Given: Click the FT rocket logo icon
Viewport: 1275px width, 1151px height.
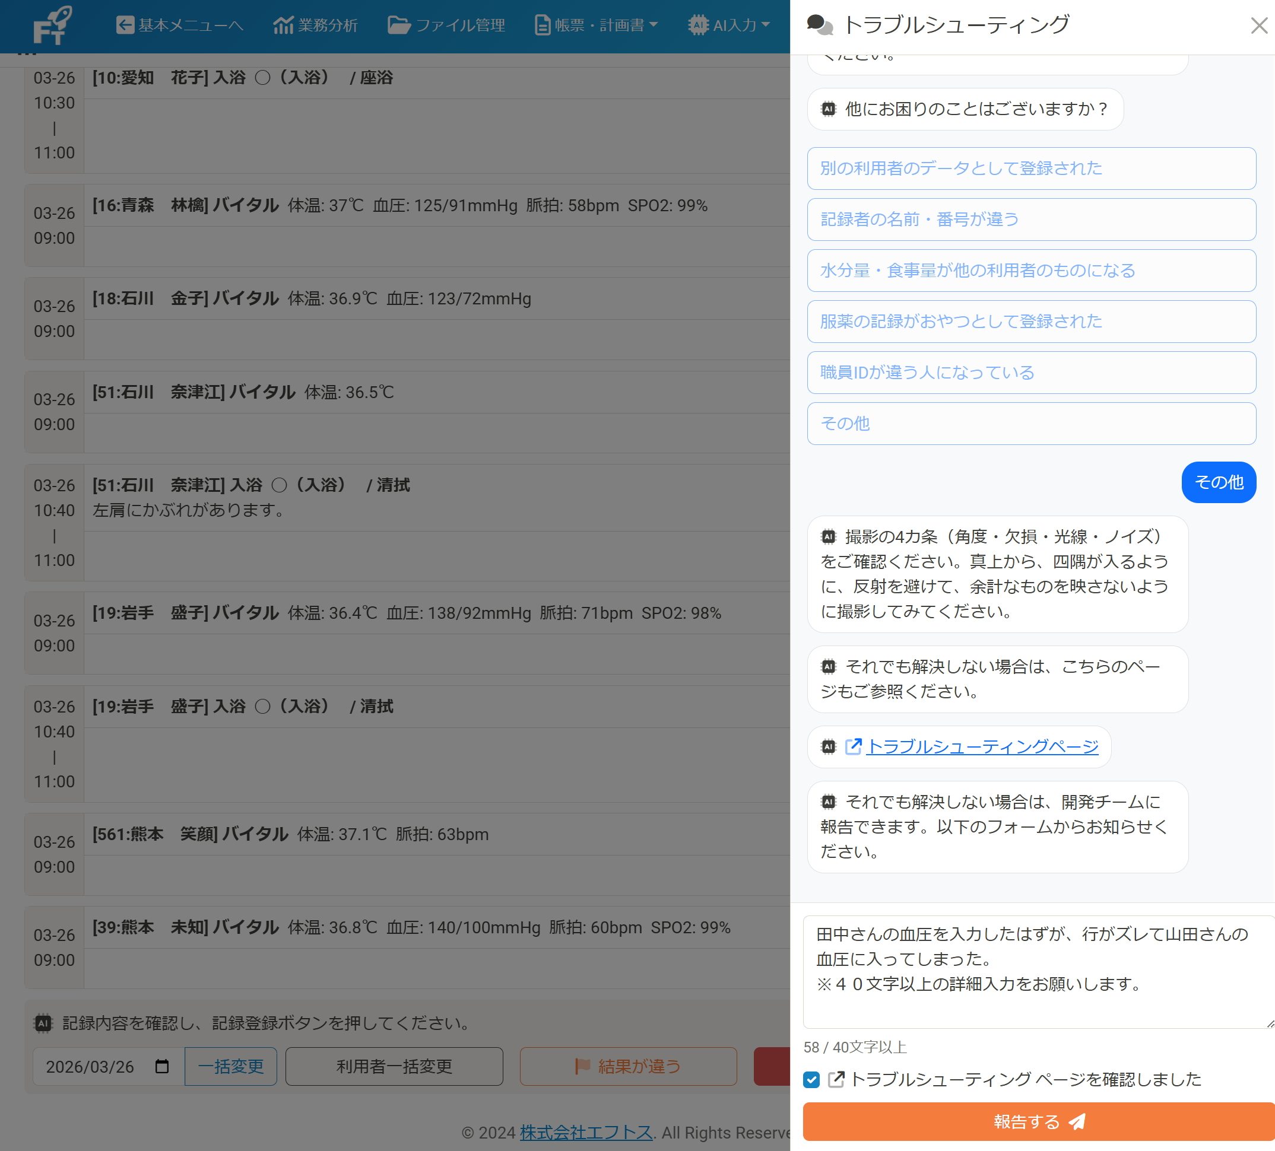Looking at the screenshot, I should (x=50, y=26).
